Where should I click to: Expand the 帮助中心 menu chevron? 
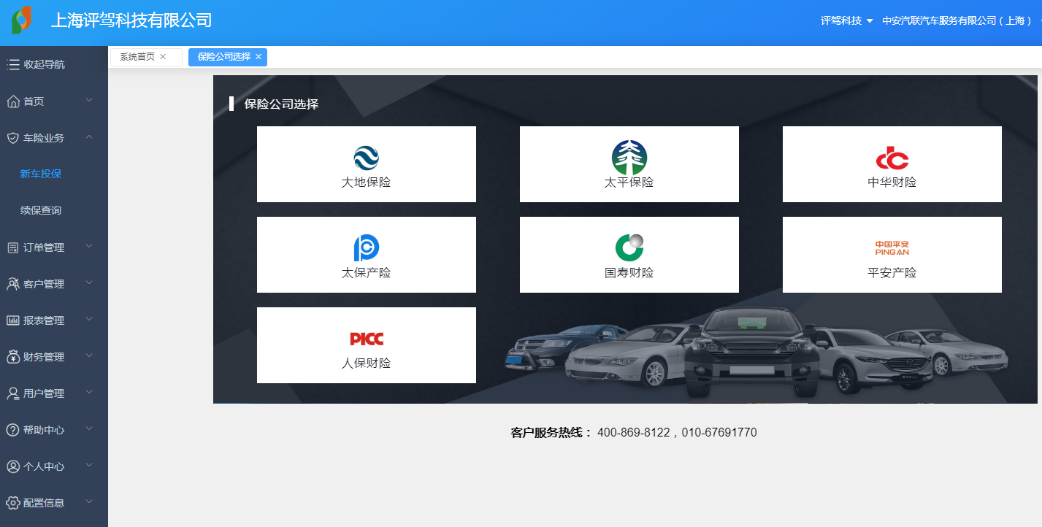(x=89, y=428)
